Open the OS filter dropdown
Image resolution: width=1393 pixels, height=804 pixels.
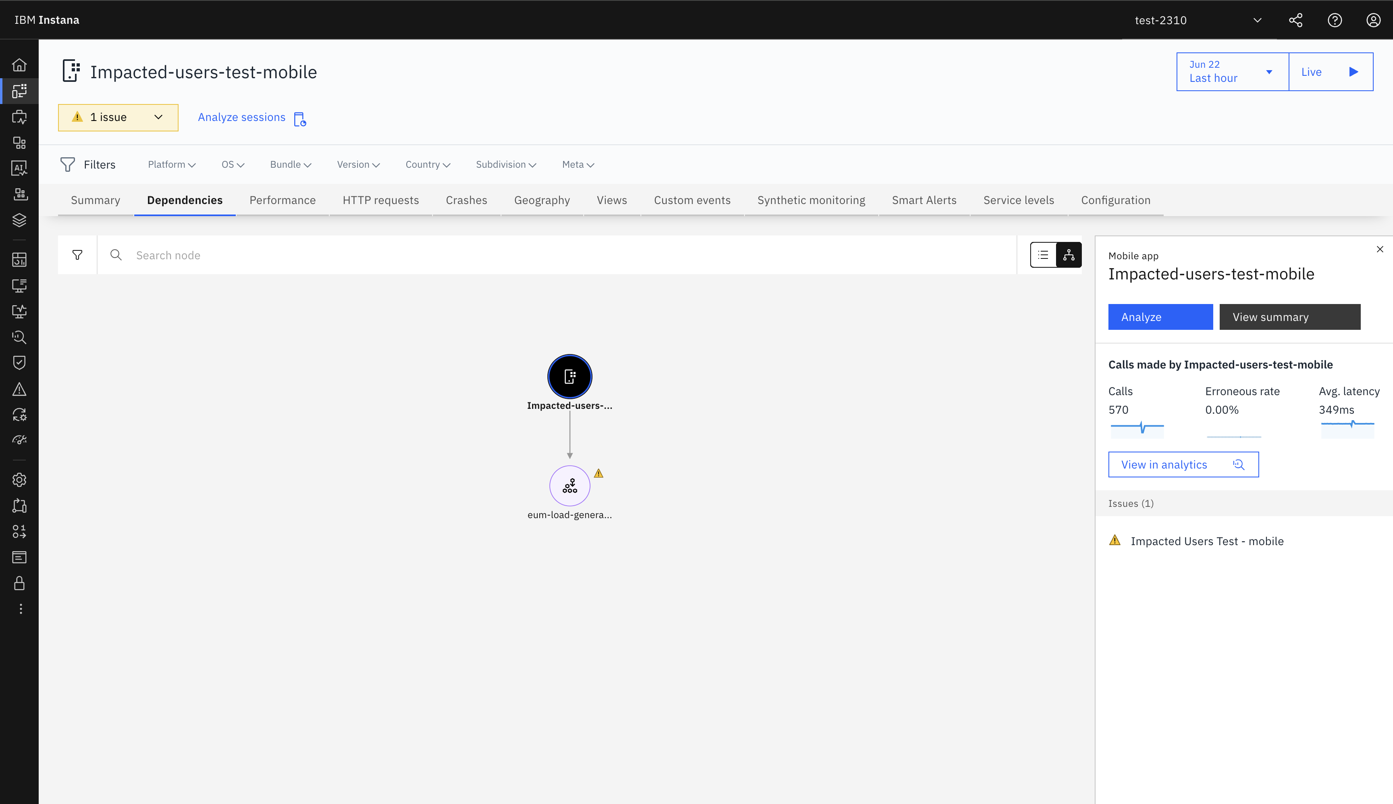[233, 165]
